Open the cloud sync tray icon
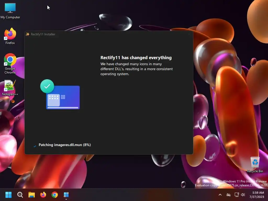The width and height of the screenshot is (268, 201). coord(228,195)
